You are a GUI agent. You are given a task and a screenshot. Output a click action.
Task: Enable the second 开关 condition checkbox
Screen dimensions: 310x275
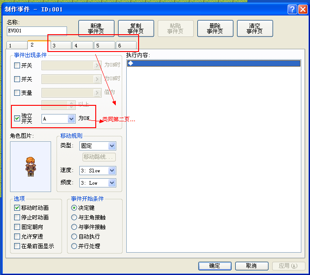(17, 79)
